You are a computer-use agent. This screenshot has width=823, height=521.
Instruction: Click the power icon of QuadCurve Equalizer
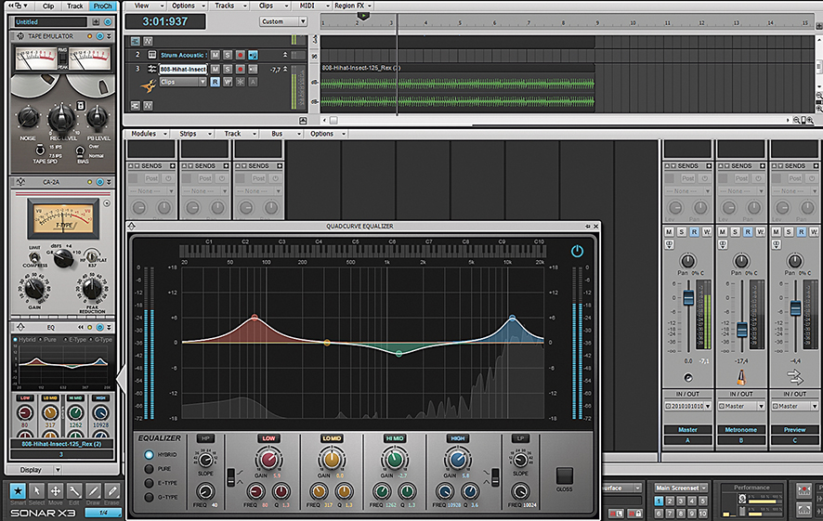click(577, 252)
